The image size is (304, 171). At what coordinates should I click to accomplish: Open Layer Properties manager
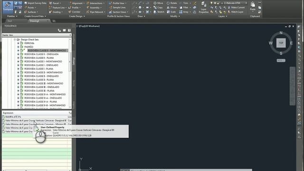point(203,8)
